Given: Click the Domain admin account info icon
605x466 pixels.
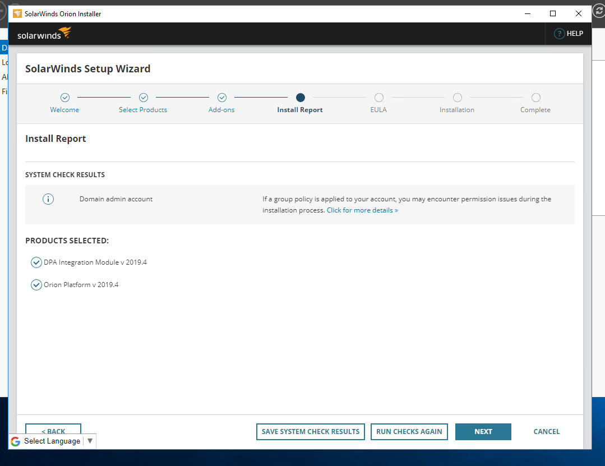Looking at the screenshot, I should (x=48, y=199).
